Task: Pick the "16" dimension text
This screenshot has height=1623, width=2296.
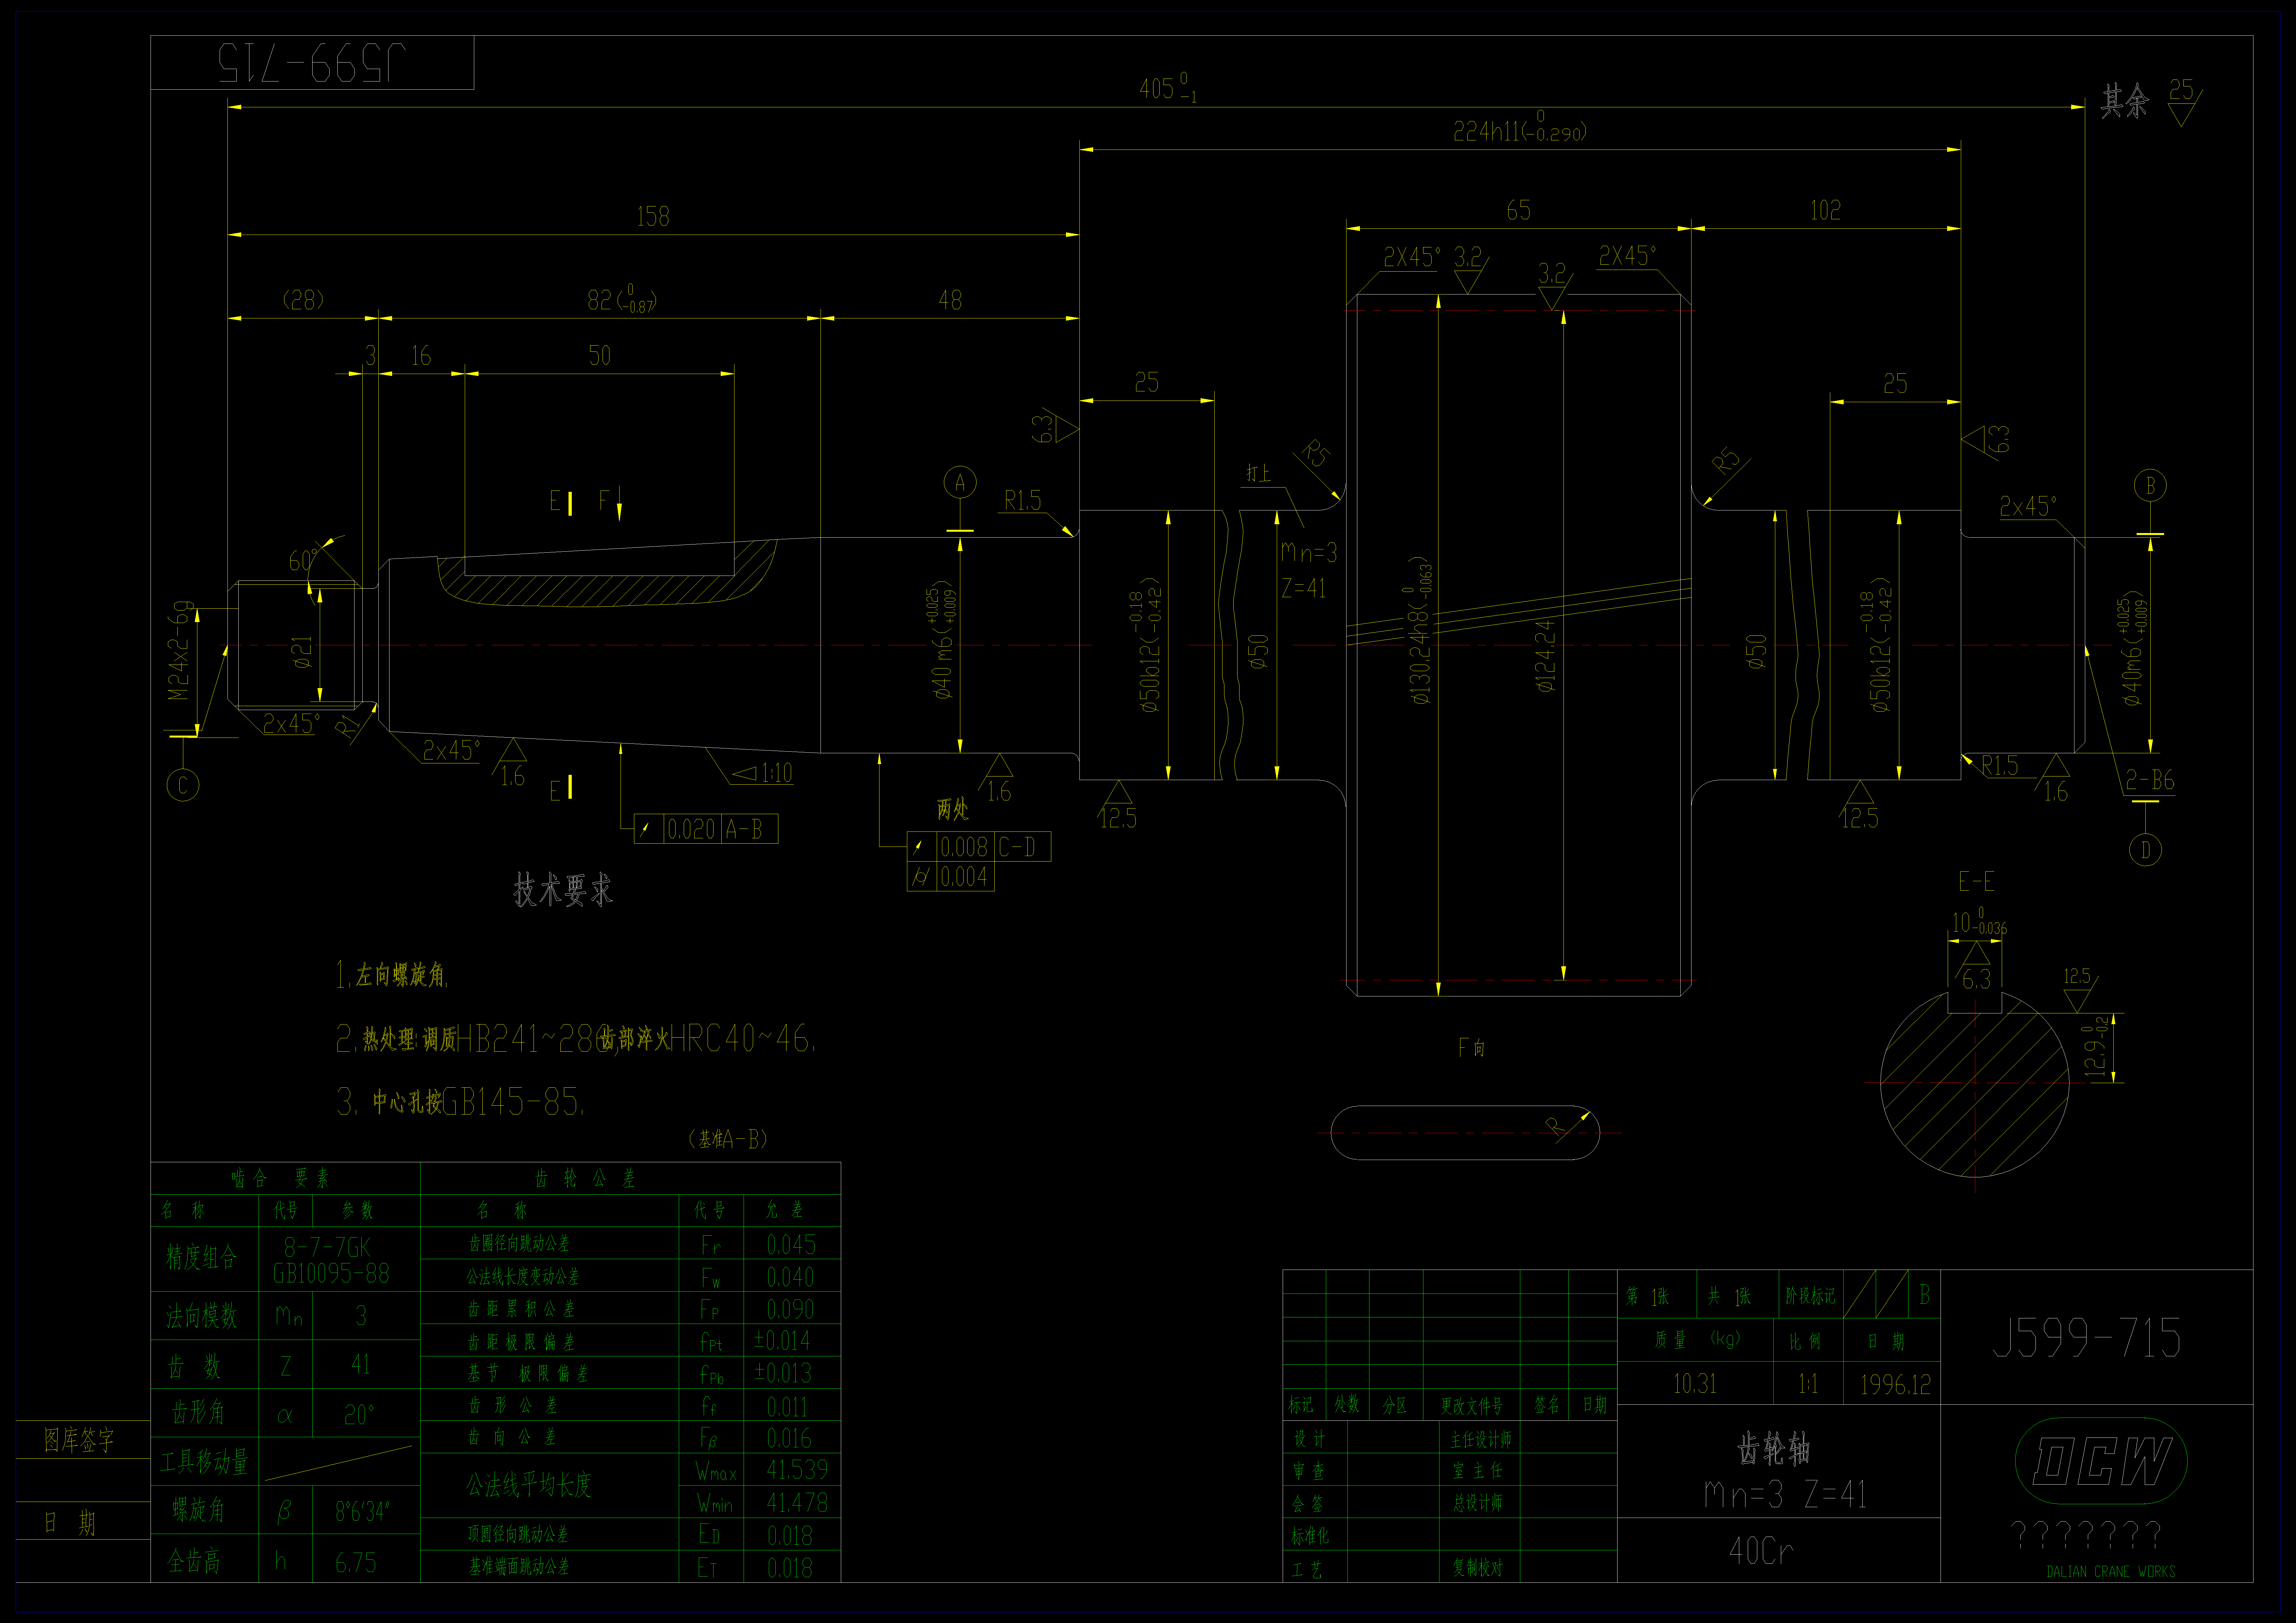Action: (421, 356)
